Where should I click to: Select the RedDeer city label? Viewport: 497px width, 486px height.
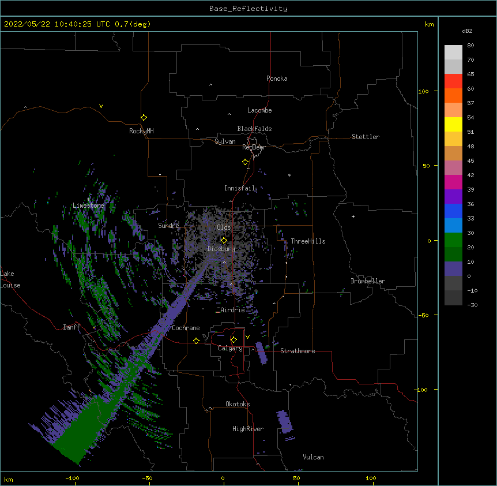(254, 147)
